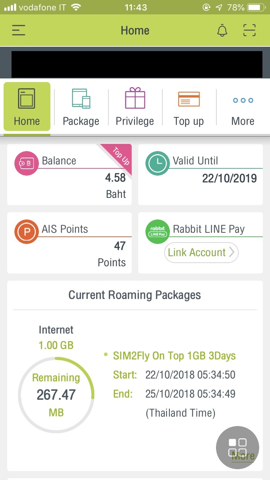Screen dimensions: 270x480
Task: Open the floating grid shortcut button
Action: [x=237, y=447]
